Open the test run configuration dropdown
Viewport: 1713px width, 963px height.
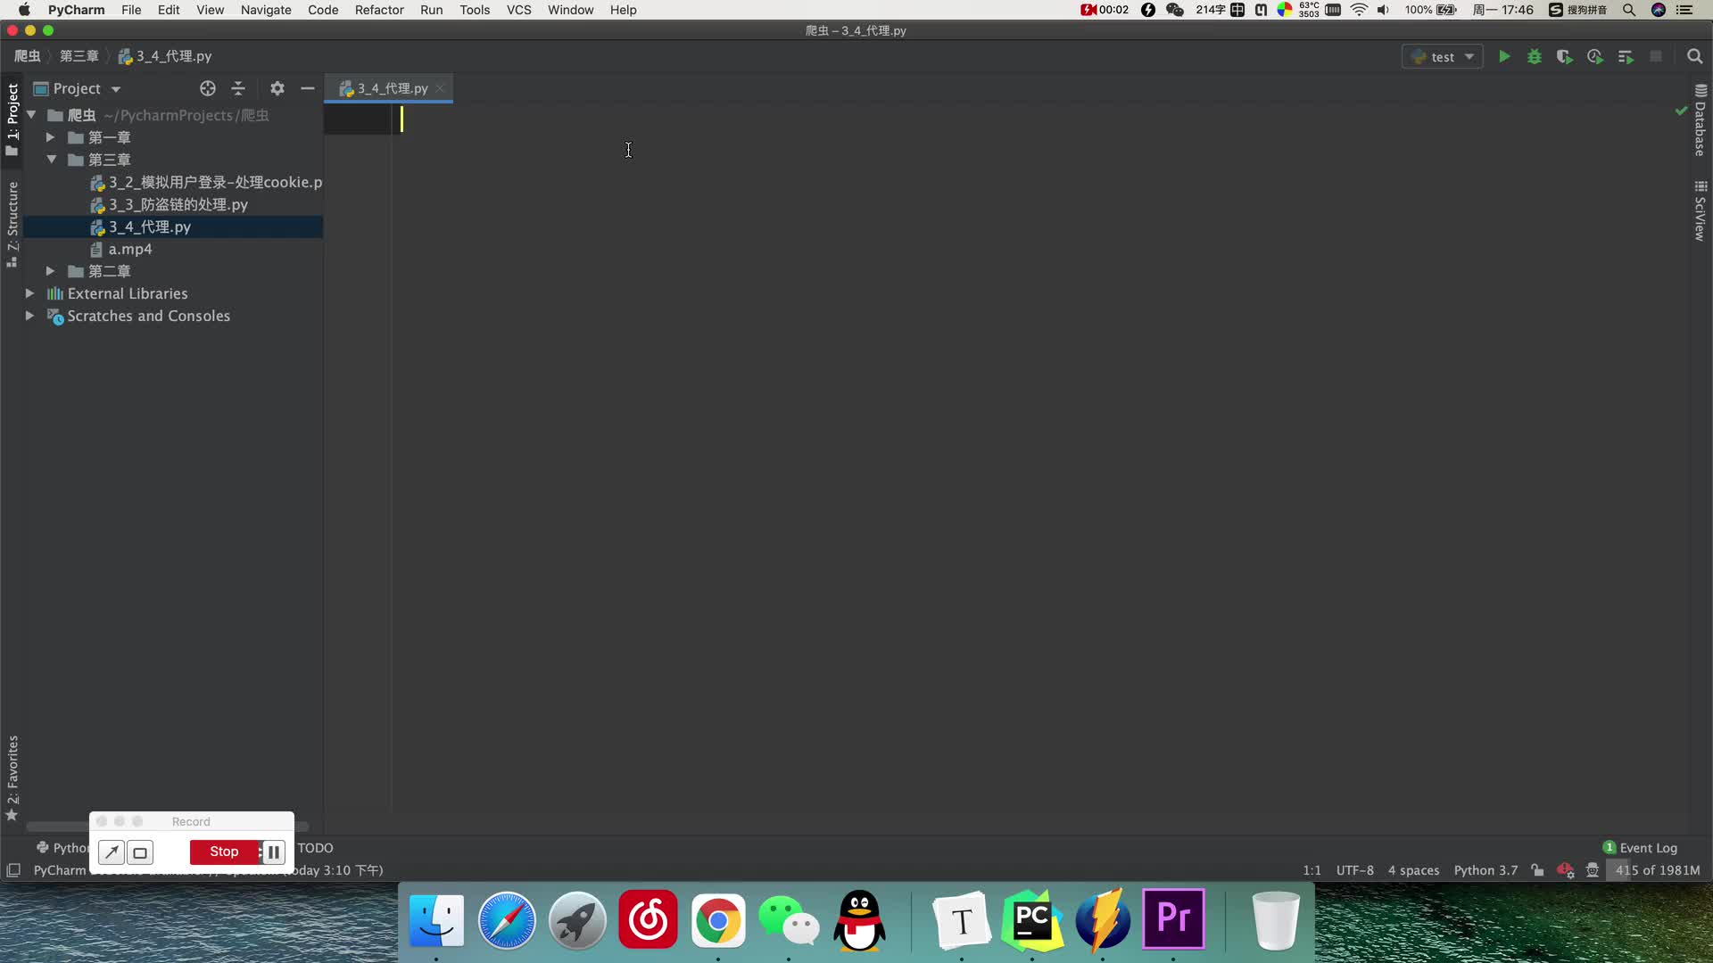[1443, 57]
